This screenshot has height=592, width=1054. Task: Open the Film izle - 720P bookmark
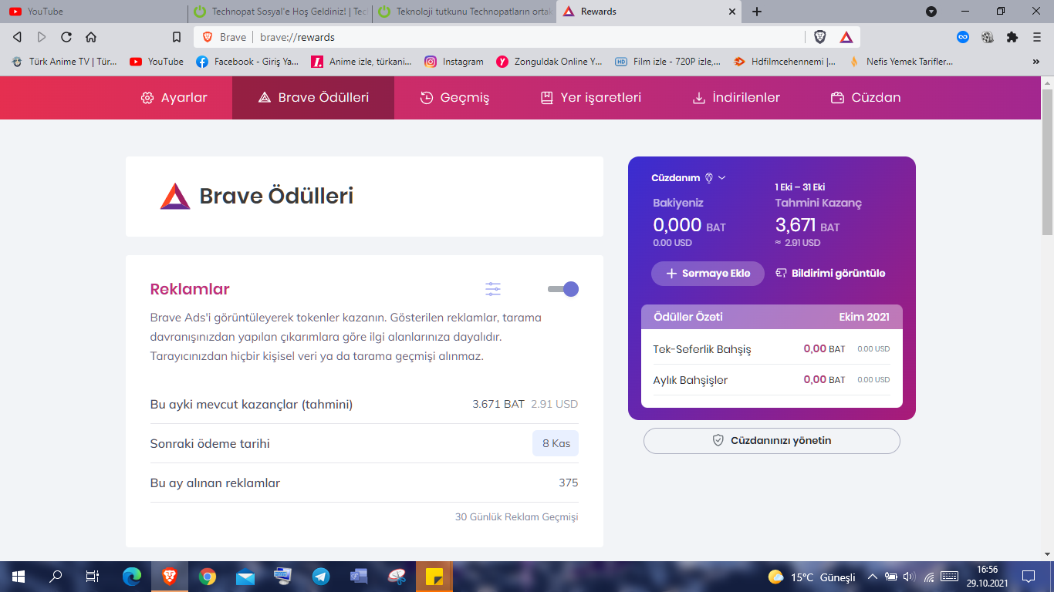tap(668, 62)
